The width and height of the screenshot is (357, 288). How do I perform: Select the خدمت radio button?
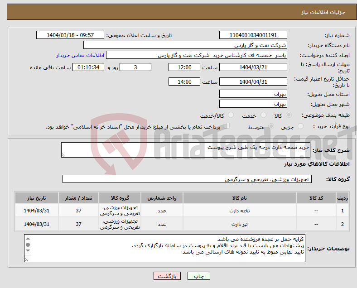(x=263, y=115)
